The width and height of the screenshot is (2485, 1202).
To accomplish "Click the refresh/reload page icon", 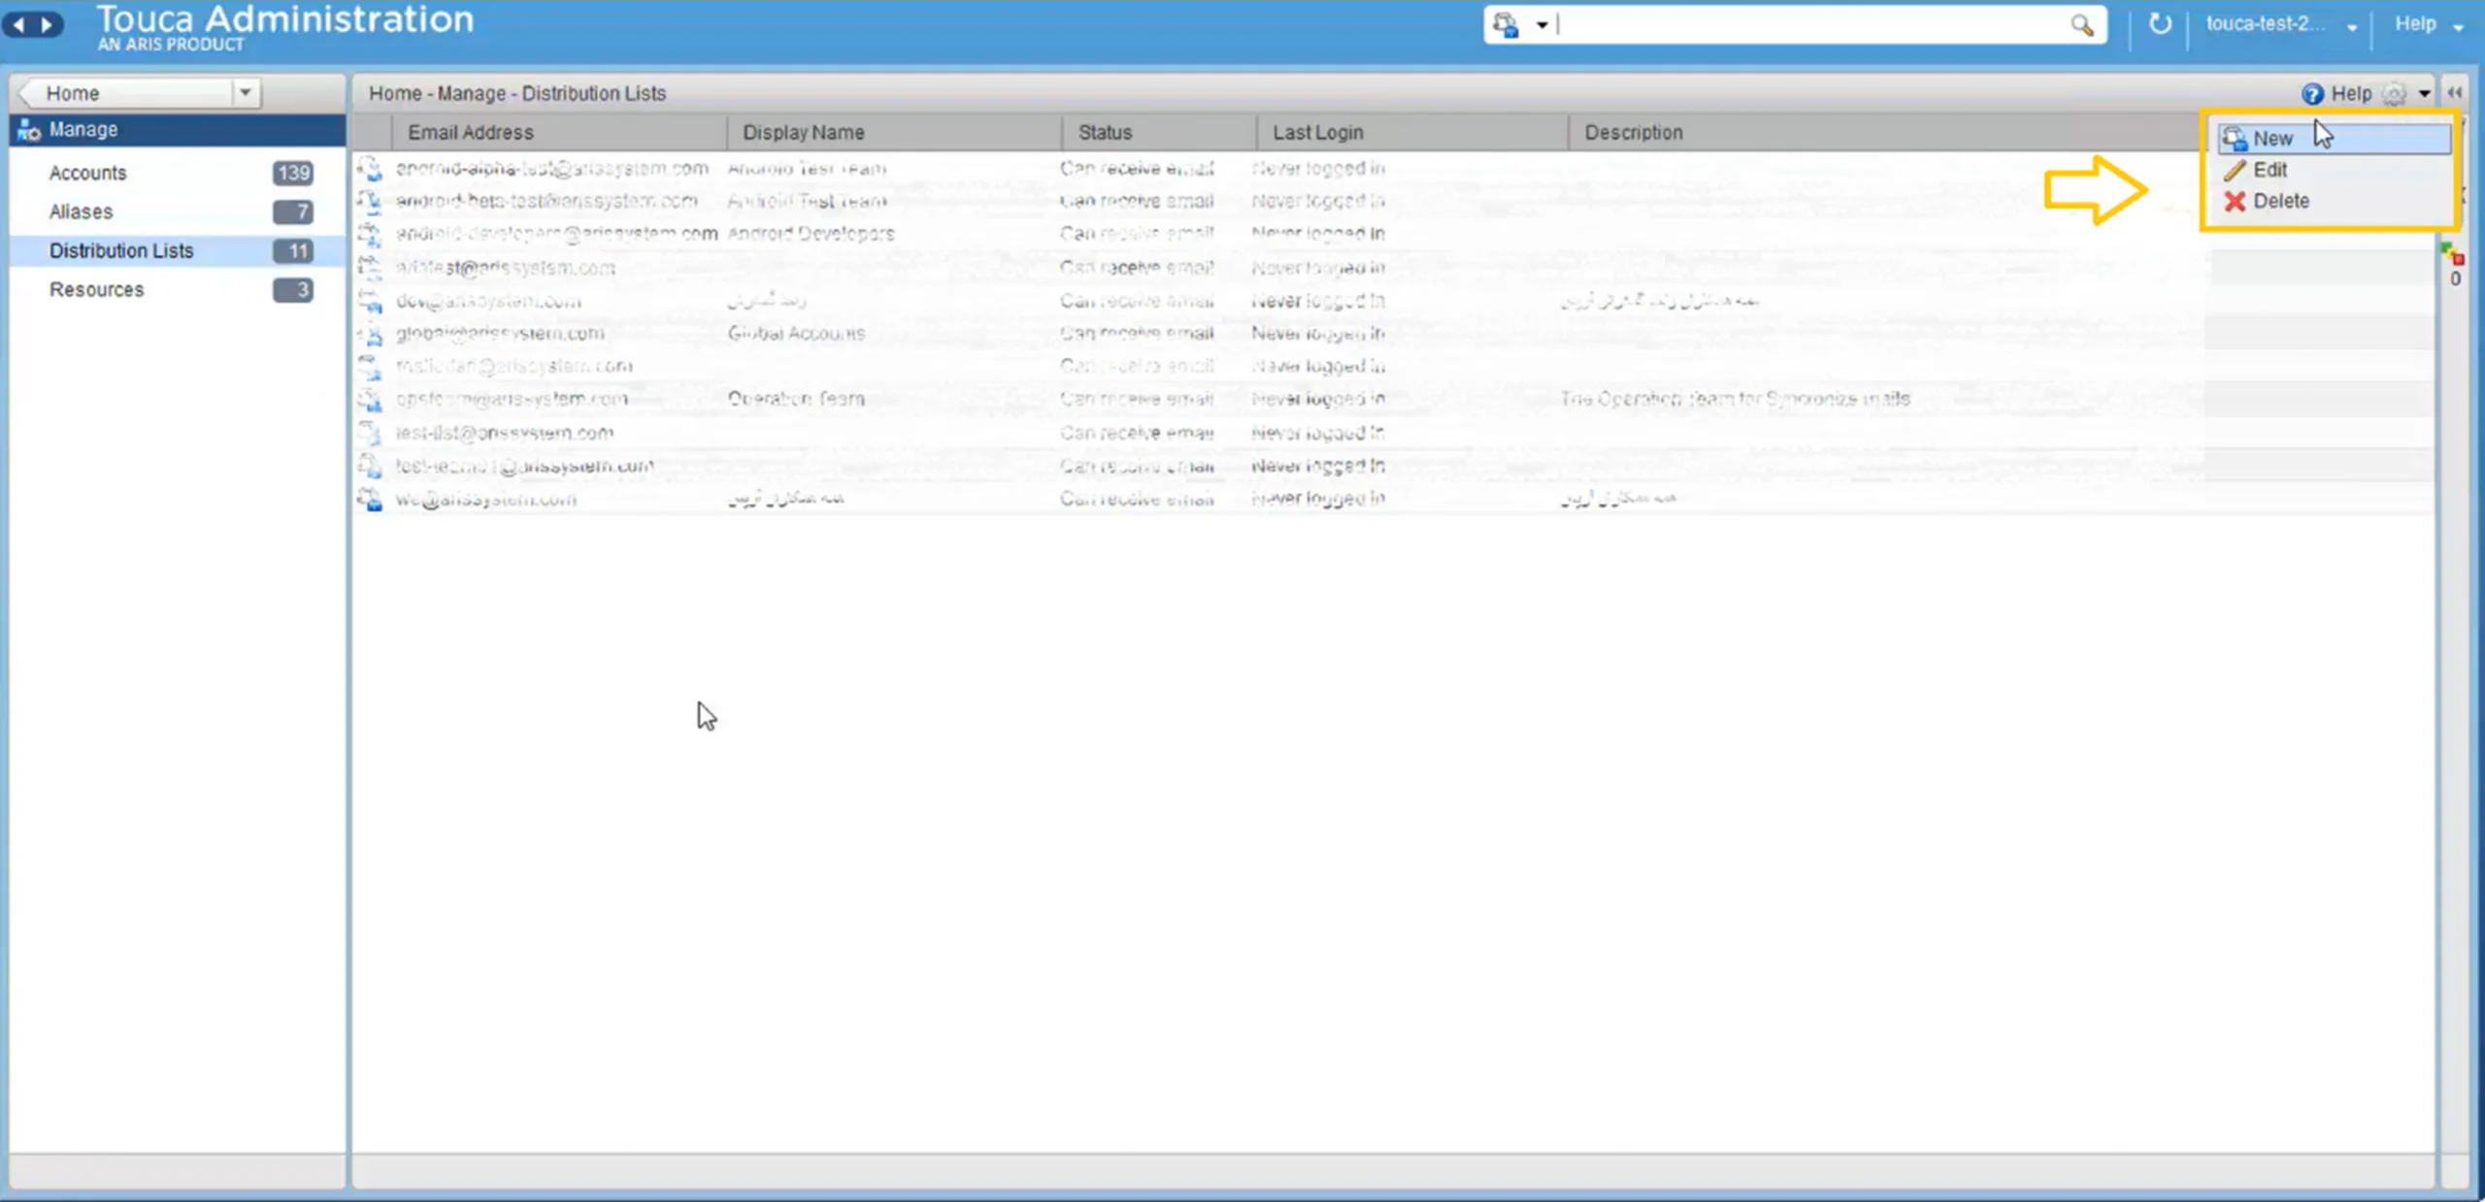I will [x=2160, y=23].
